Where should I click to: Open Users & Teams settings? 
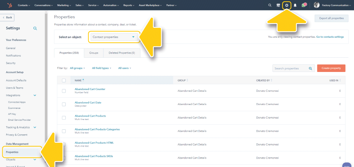[15, 88]
